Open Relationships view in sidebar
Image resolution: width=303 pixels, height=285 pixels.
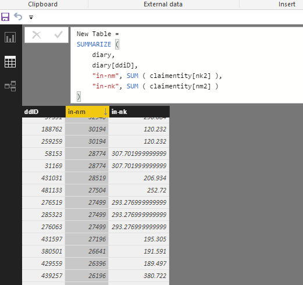[x=10, y=86]
